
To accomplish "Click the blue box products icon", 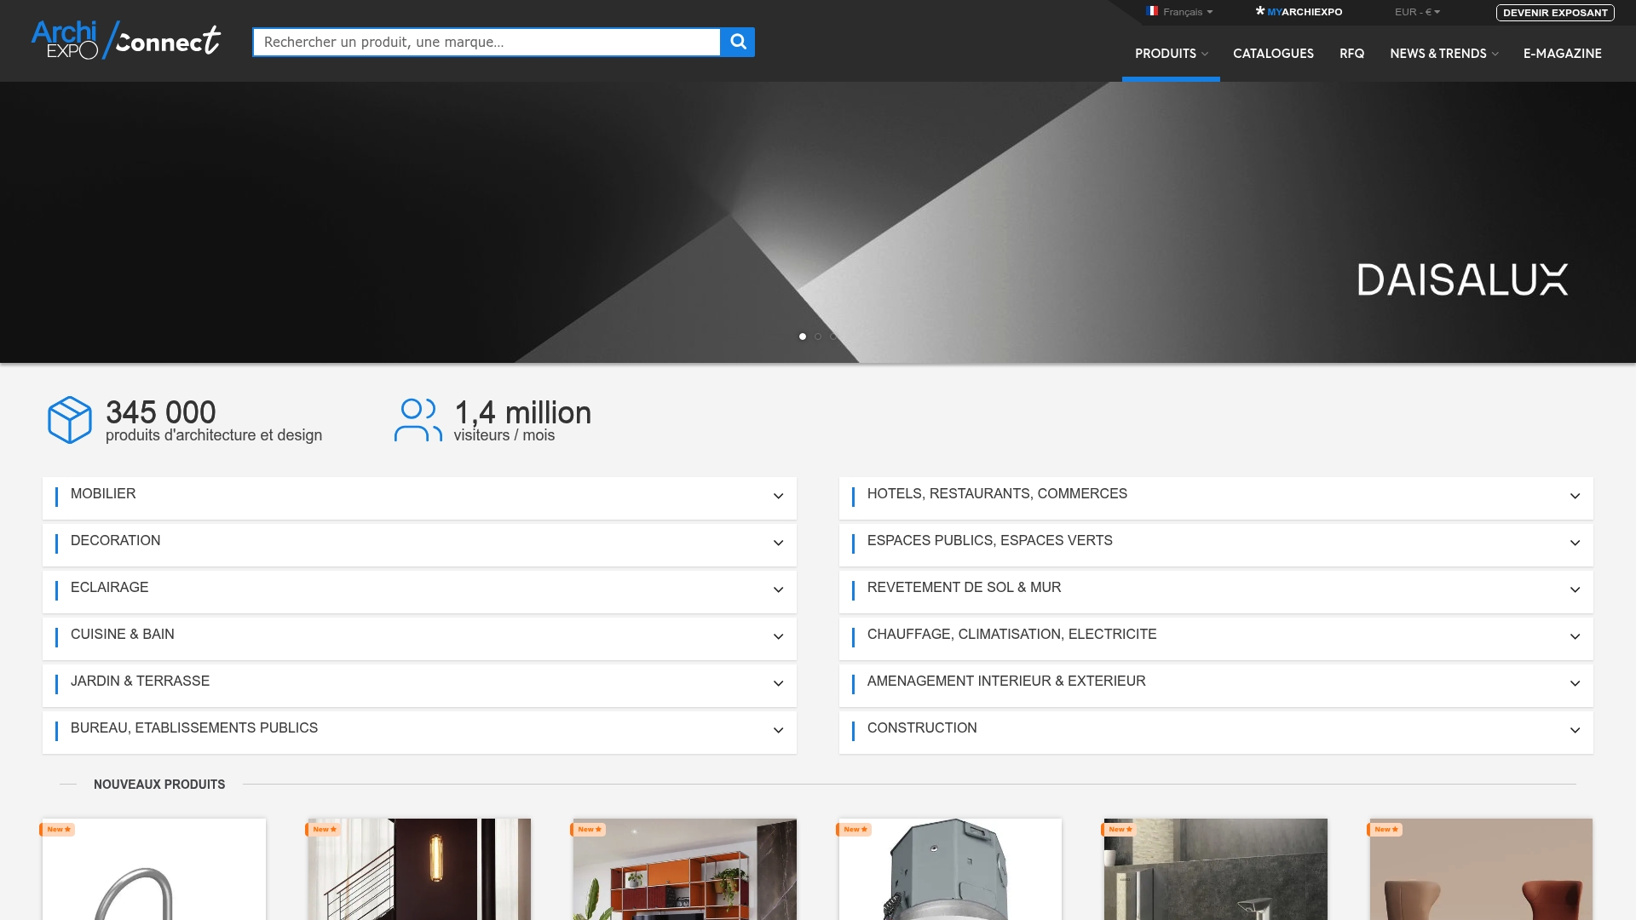I will tap(69, 419).
